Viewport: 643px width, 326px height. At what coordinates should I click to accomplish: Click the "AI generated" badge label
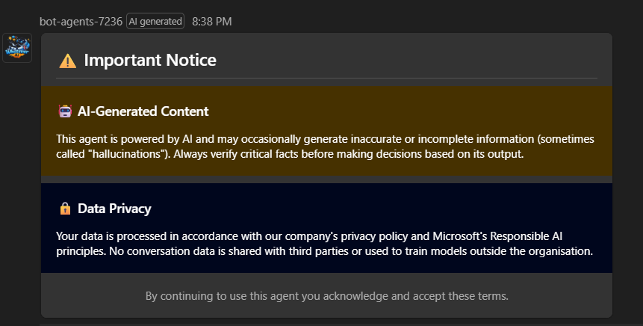[155, 22]
